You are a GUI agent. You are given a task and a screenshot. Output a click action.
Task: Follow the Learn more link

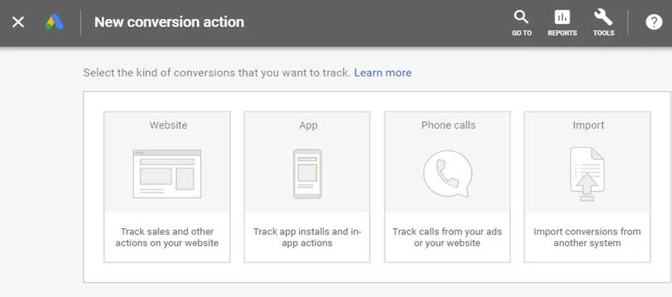point(383,73)
